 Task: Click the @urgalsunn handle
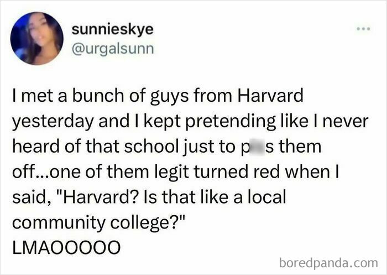(113, 49)
